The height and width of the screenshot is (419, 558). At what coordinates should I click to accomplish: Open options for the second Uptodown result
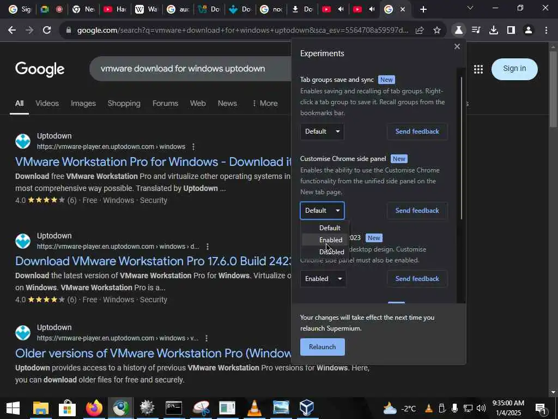tap(208, 247)
